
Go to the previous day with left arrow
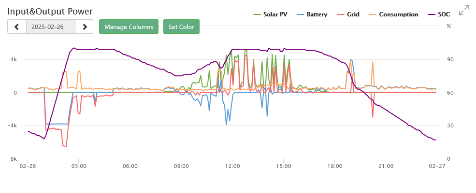click(17, 27)
